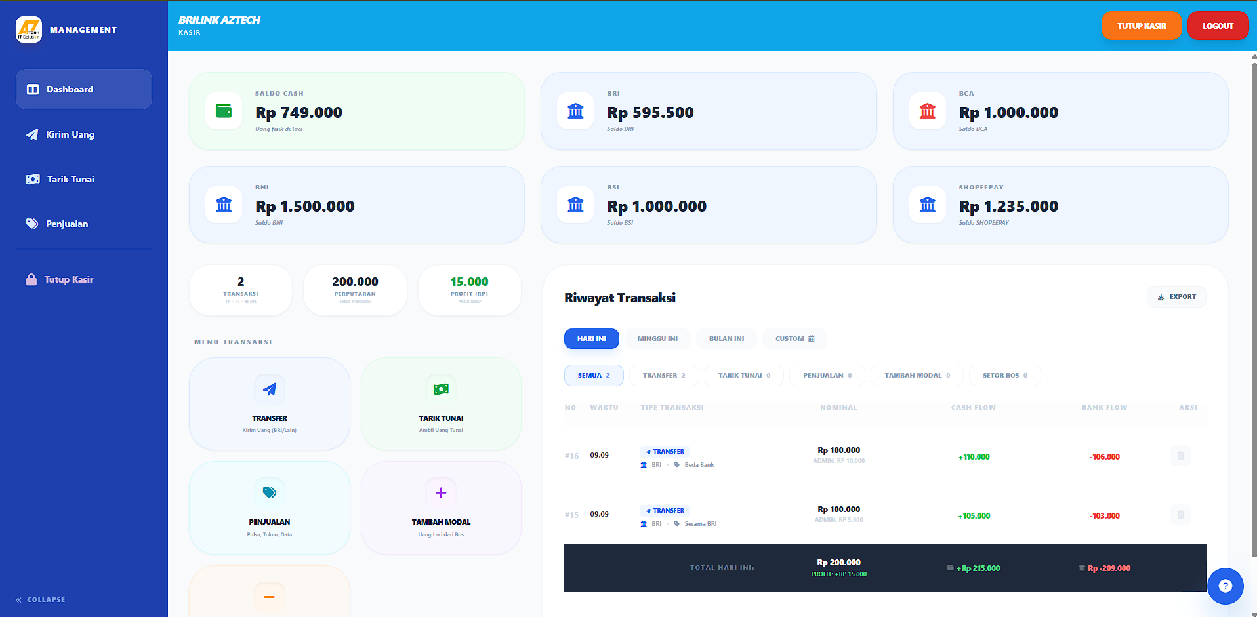1257x617 pixels.
Task: Click the orange minus icon card
Action: [x=270, y=591]
